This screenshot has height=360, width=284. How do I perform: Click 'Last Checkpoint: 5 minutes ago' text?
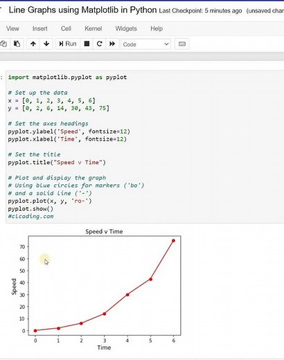(x=200, y=11)
